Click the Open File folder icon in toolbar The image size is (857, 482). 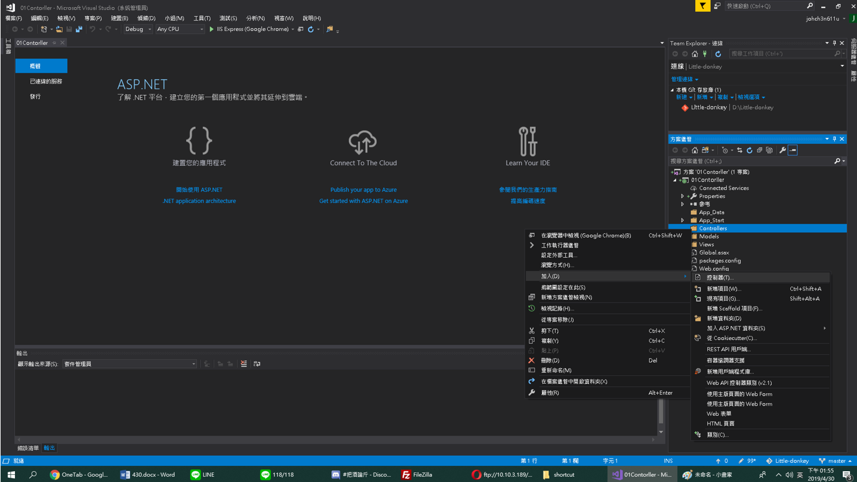pos(59,29)
